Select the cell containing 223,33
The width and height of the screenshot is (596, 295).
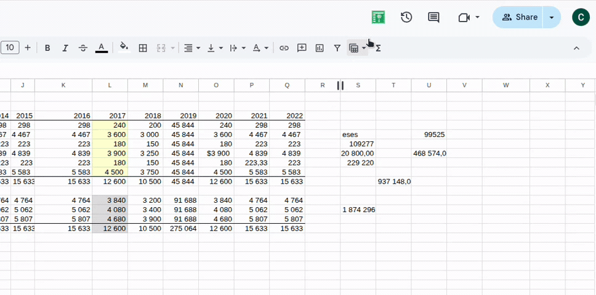click(252, 163)
